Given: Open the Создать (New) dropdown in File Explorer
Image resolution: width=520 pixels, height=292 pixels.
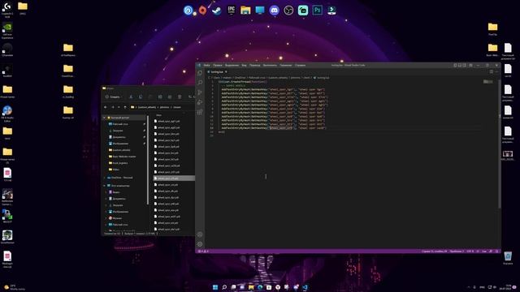Looking at the screenshot, I should click(x=114, y=97).
